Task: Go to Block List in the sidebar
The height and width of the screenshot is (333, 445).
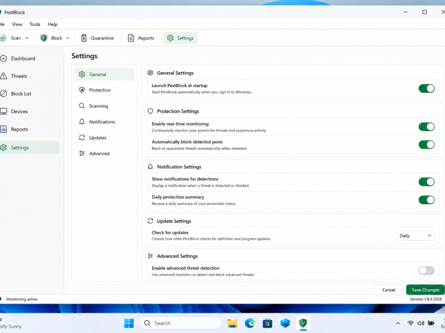Action: 29,93
